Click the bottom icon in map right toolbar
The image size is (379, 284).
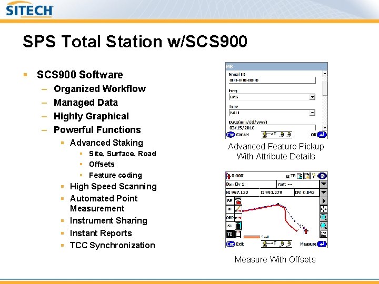pyautogui.click(x=323, y=234)
